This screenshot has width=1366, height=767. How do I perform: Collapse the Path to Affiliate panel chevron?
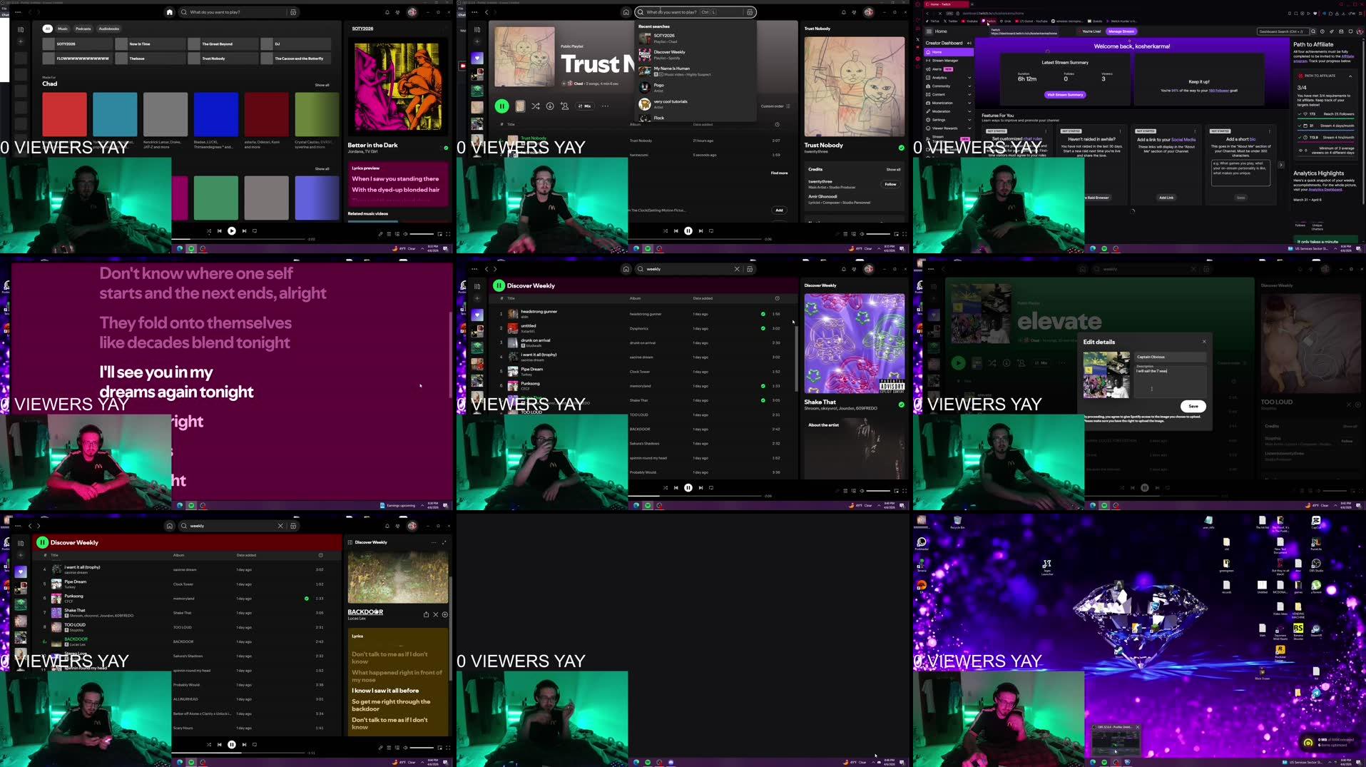coord(1350,76)
